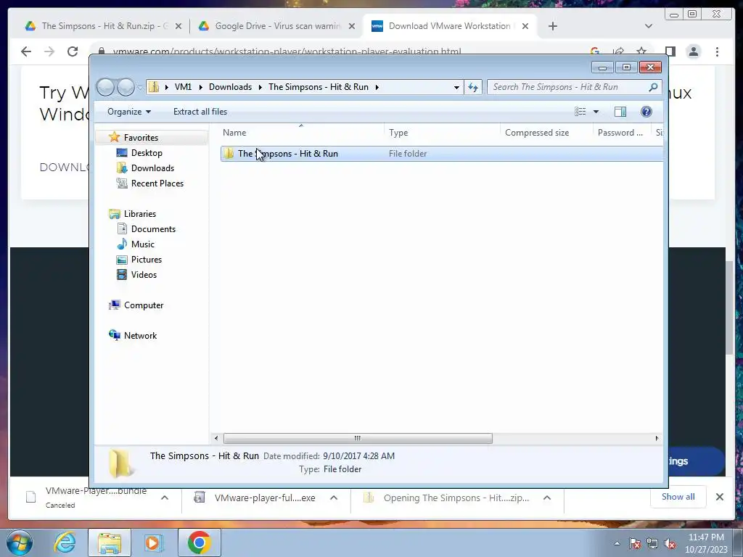Close the Google Drive virus scan tab
The height and width of the screenshot is (557, 743).
click(x=352, y=26)
